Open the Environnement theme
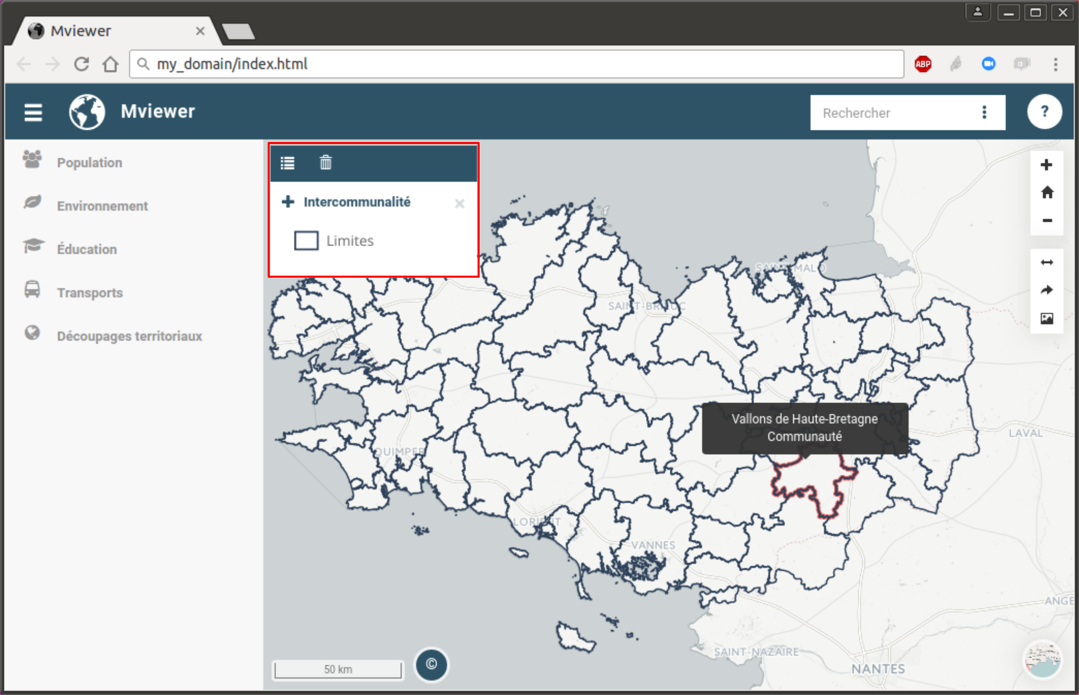 pos(102,206)
